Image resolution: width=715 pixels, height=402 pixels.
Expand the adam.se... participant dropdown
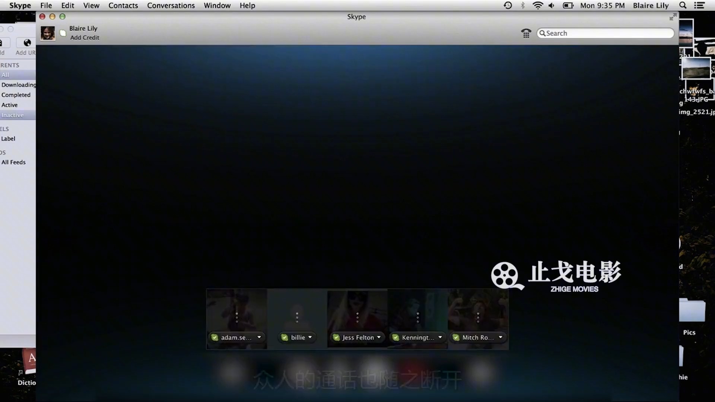(259, 337)
